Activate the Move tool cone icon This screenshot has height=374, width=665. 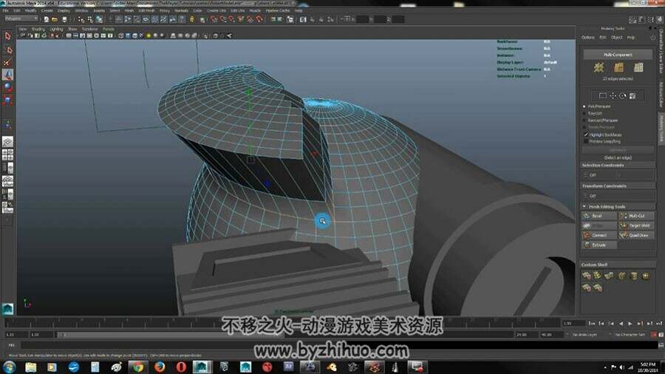point(7,75)
